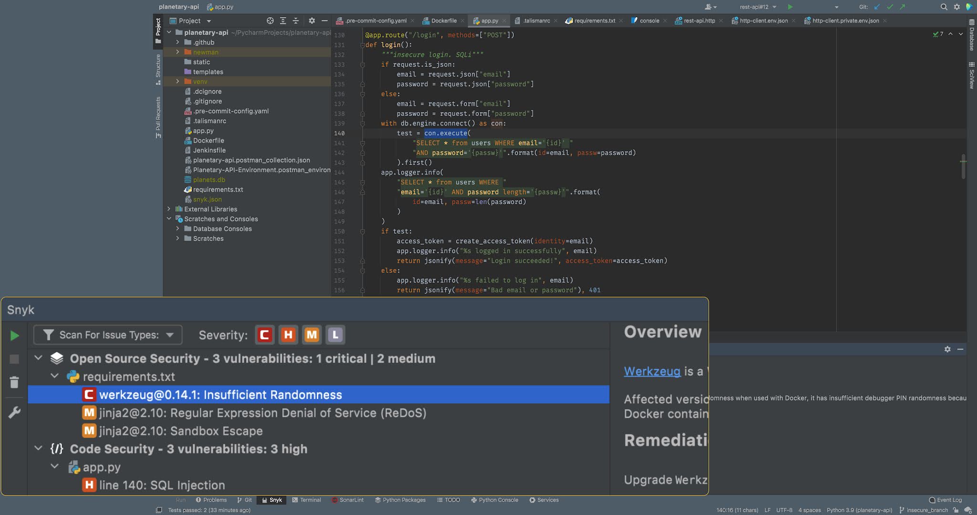Open Scan For Issue Types dropdown
977x515 pixels.
pyautogui.click(x=108, y=335)
